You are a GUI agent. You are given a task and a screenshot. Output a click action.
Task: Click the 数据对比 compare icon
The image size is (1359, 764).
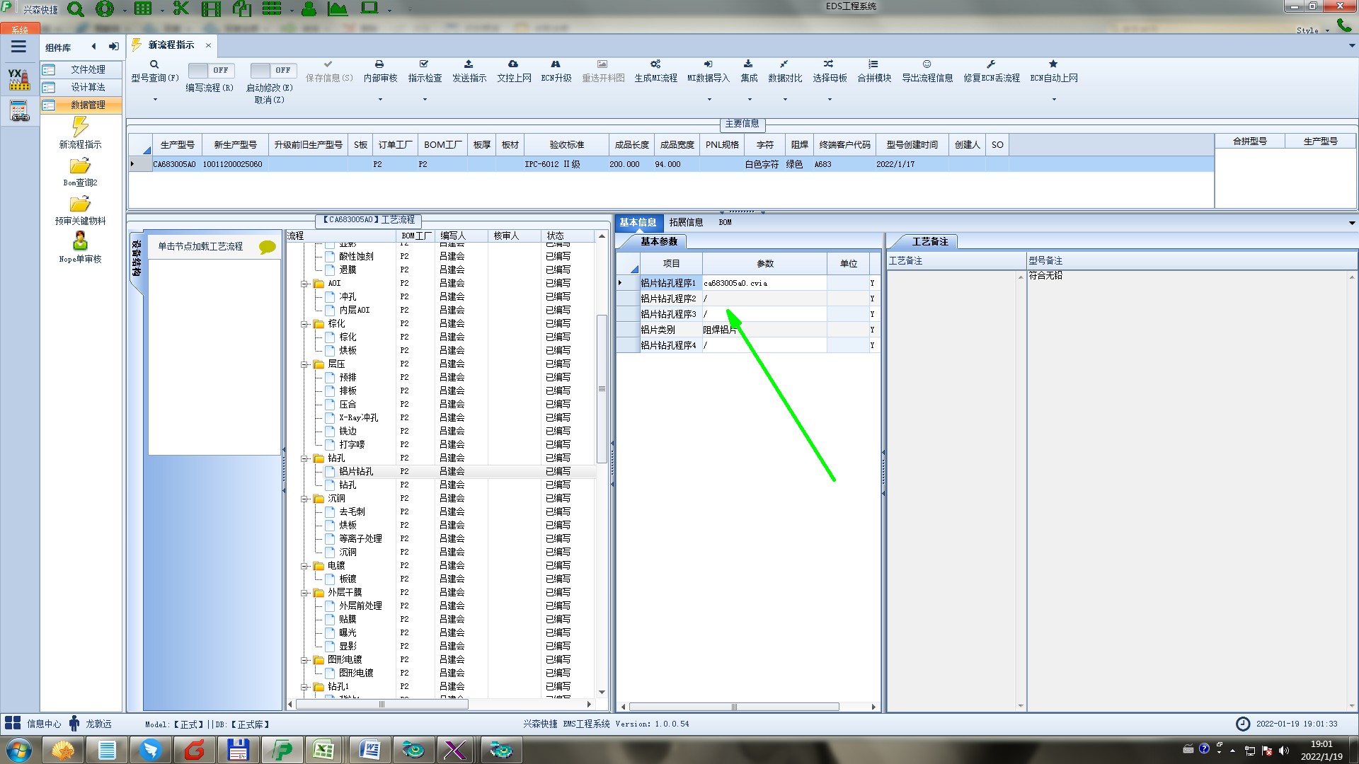(x=784, y=64)
